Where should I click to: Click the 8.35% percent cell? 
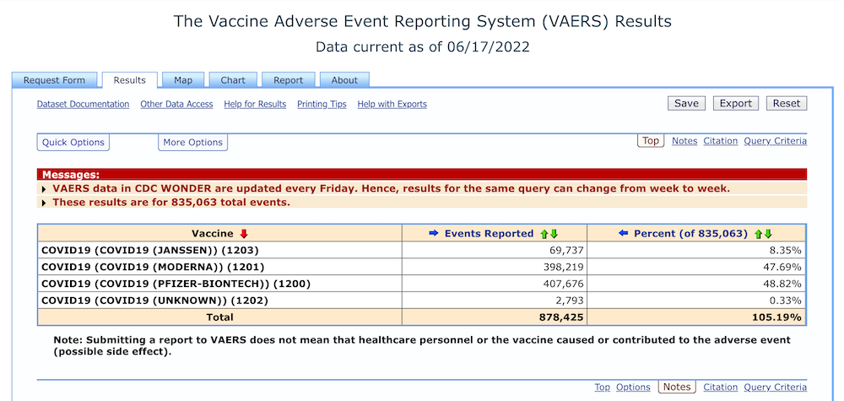click(696, 250)
